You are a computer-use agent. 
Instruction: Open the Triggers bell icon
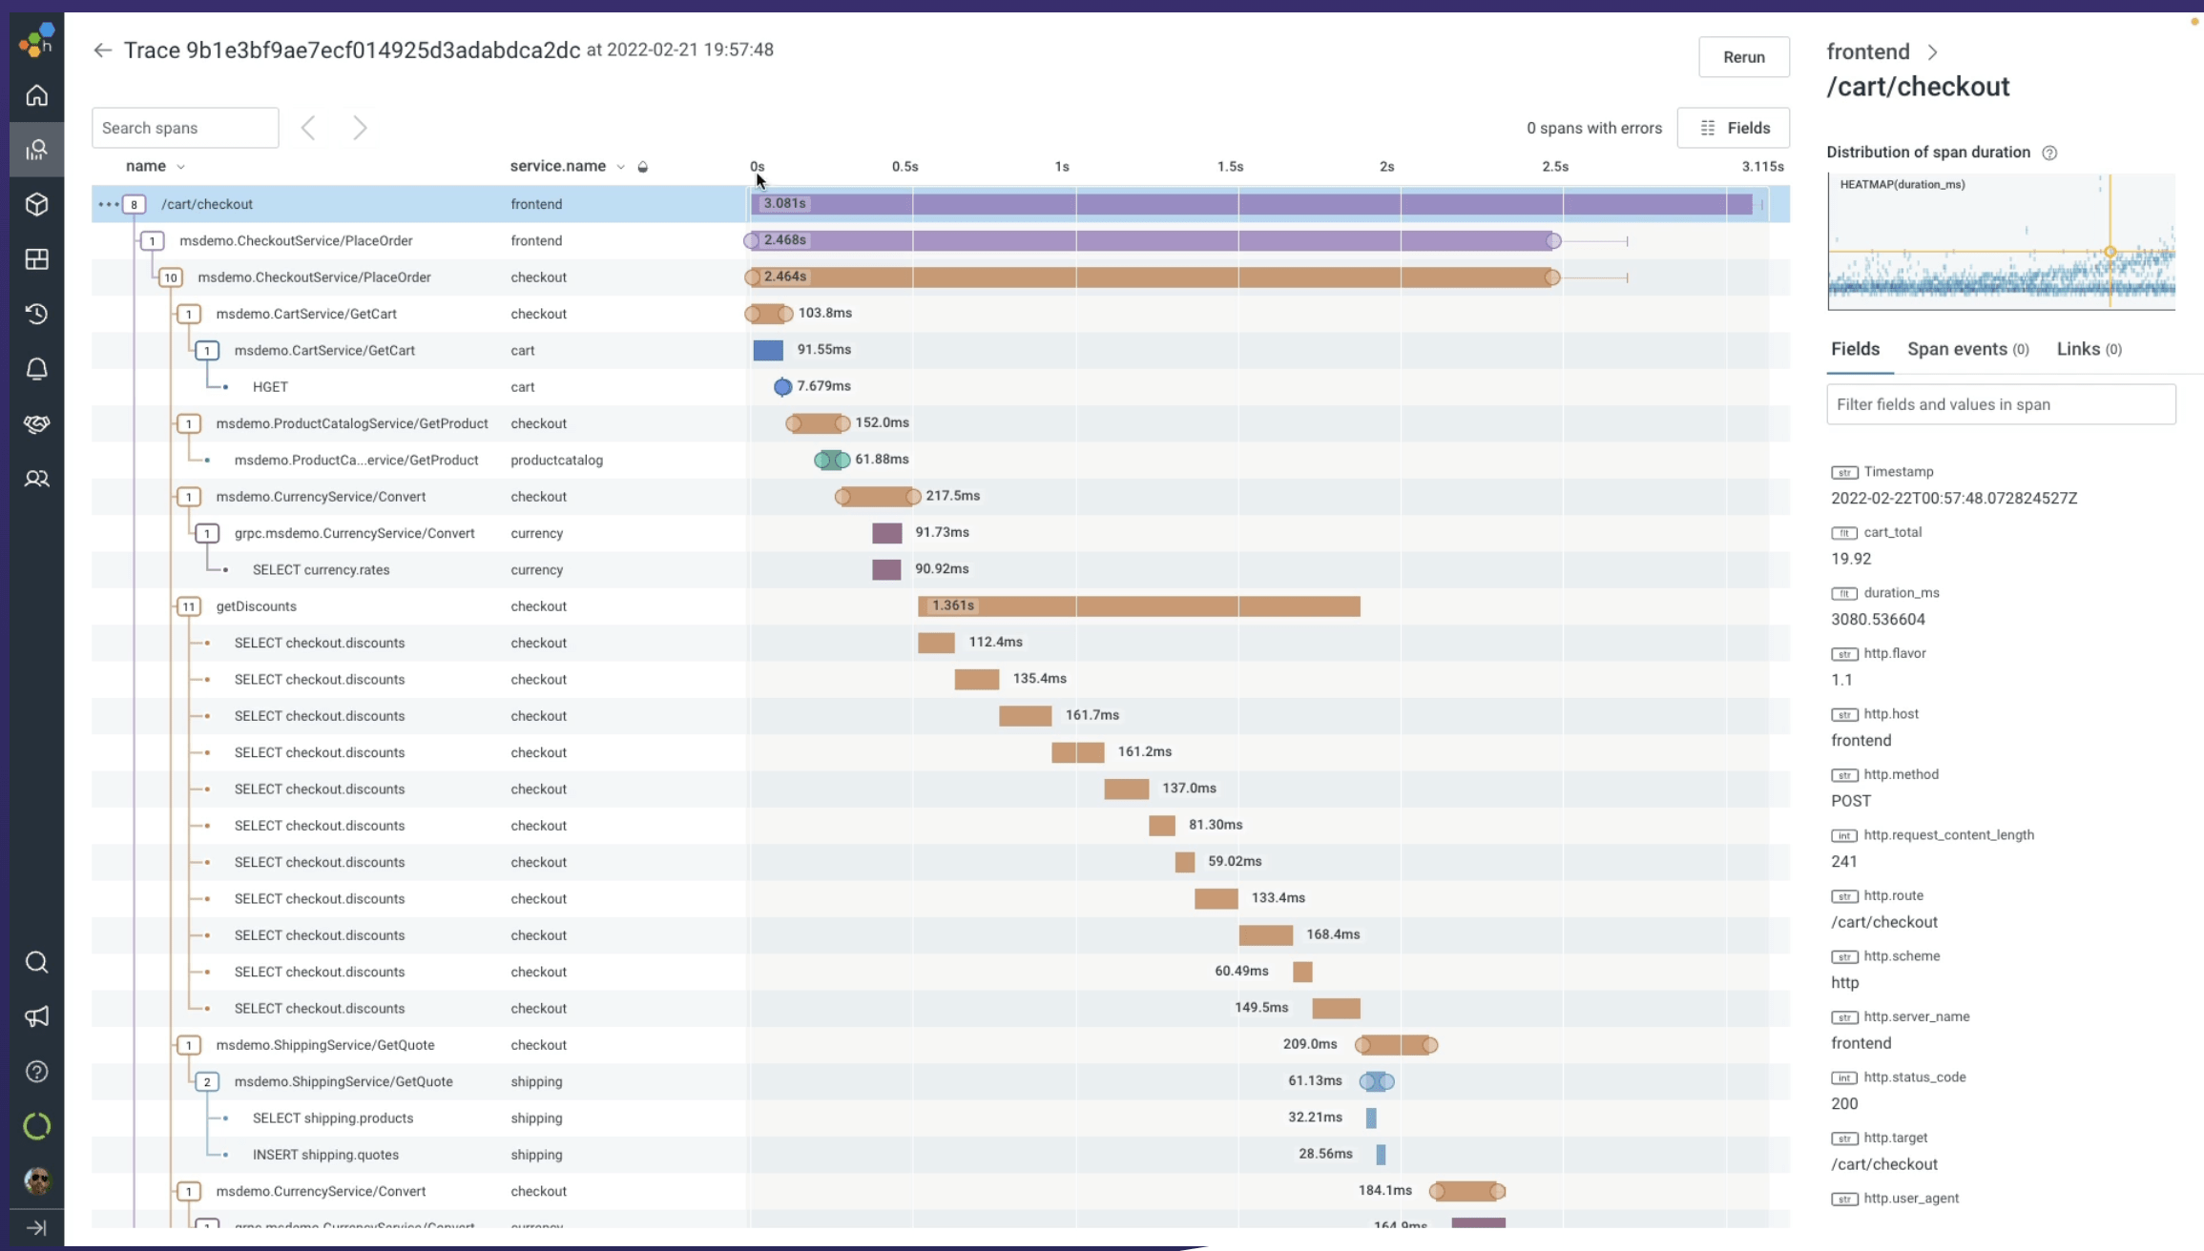[x=36, y=369]
